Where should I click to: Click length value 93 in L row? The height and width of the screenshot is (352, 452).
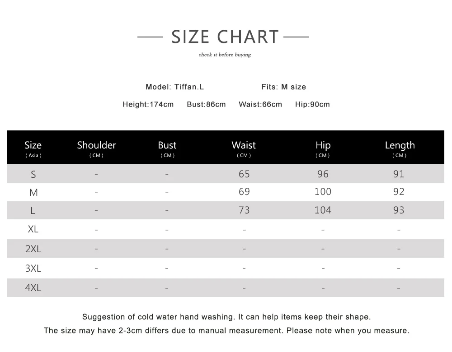click(x=399, y=210)
